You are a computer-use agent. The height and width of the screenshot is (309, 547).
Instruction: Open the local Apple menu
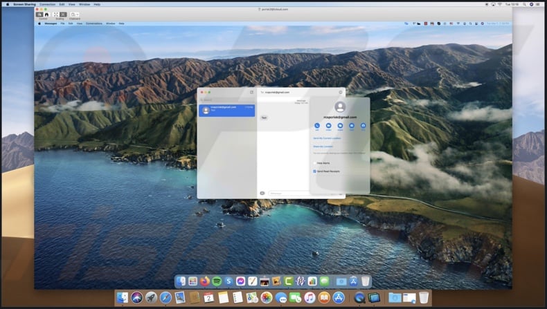click(x=8, y=4)
